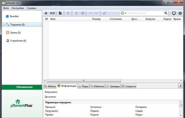This screenshot has width=185, height=118.
Task: Sort by the Имя column header
Action: 53,19
